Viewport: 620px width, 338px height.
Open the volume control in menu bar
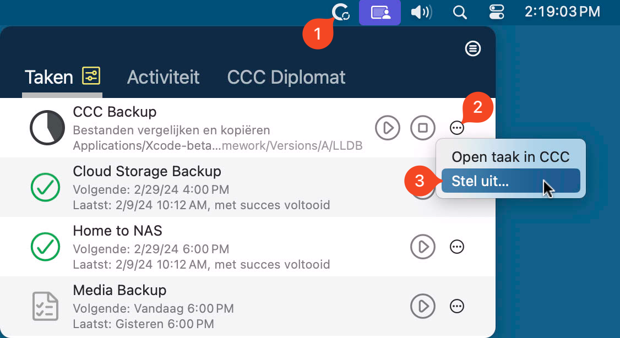point(422,13)
